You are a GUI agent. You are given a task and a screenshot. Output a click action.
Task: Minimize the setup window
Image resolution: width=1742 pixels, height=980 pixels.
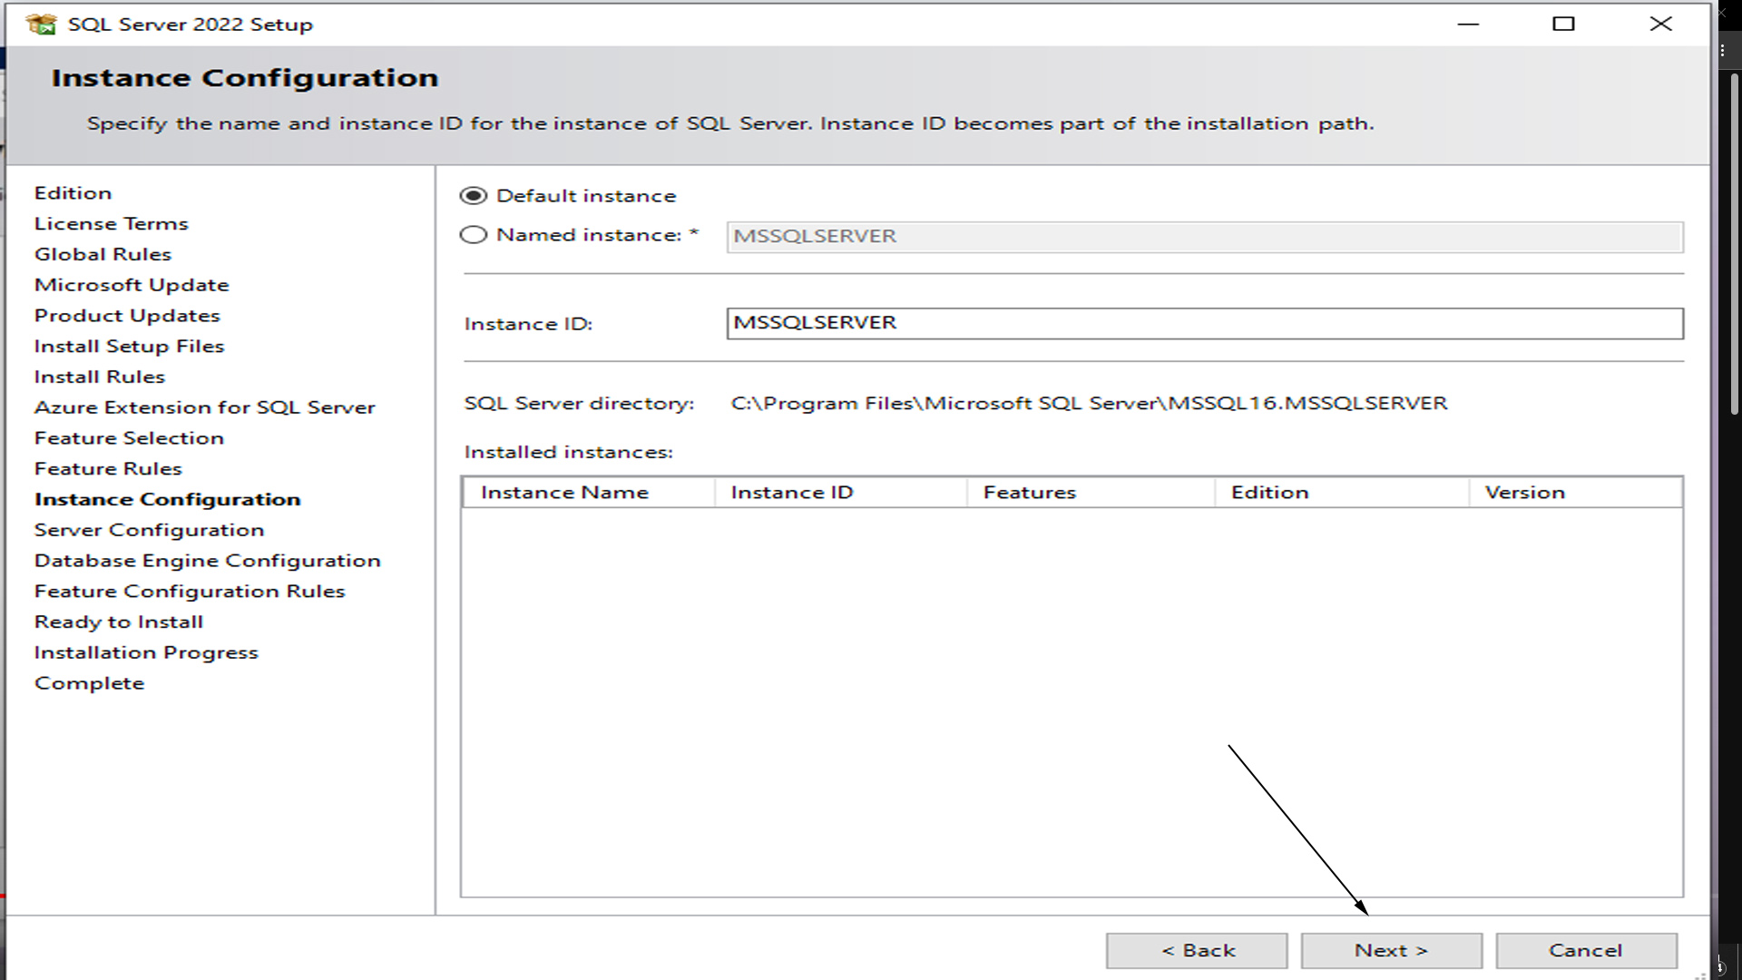1468,24
